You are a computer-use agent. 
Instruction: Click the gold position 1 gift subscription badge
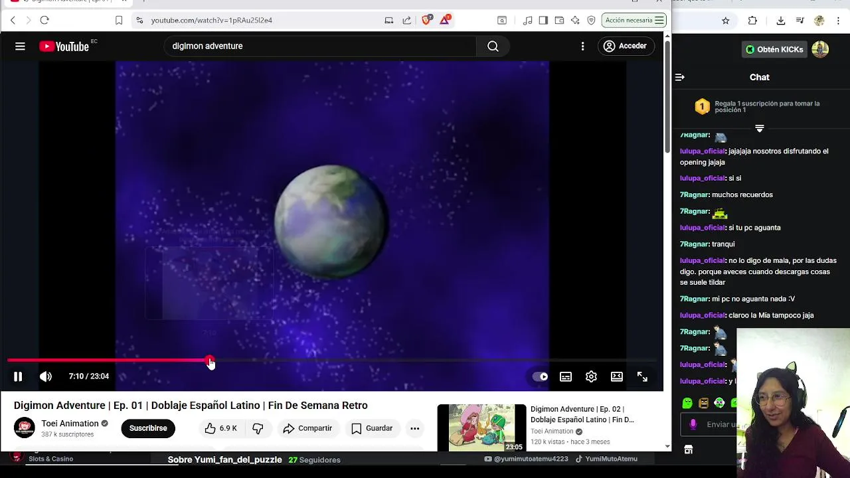(x=702, y=106)
